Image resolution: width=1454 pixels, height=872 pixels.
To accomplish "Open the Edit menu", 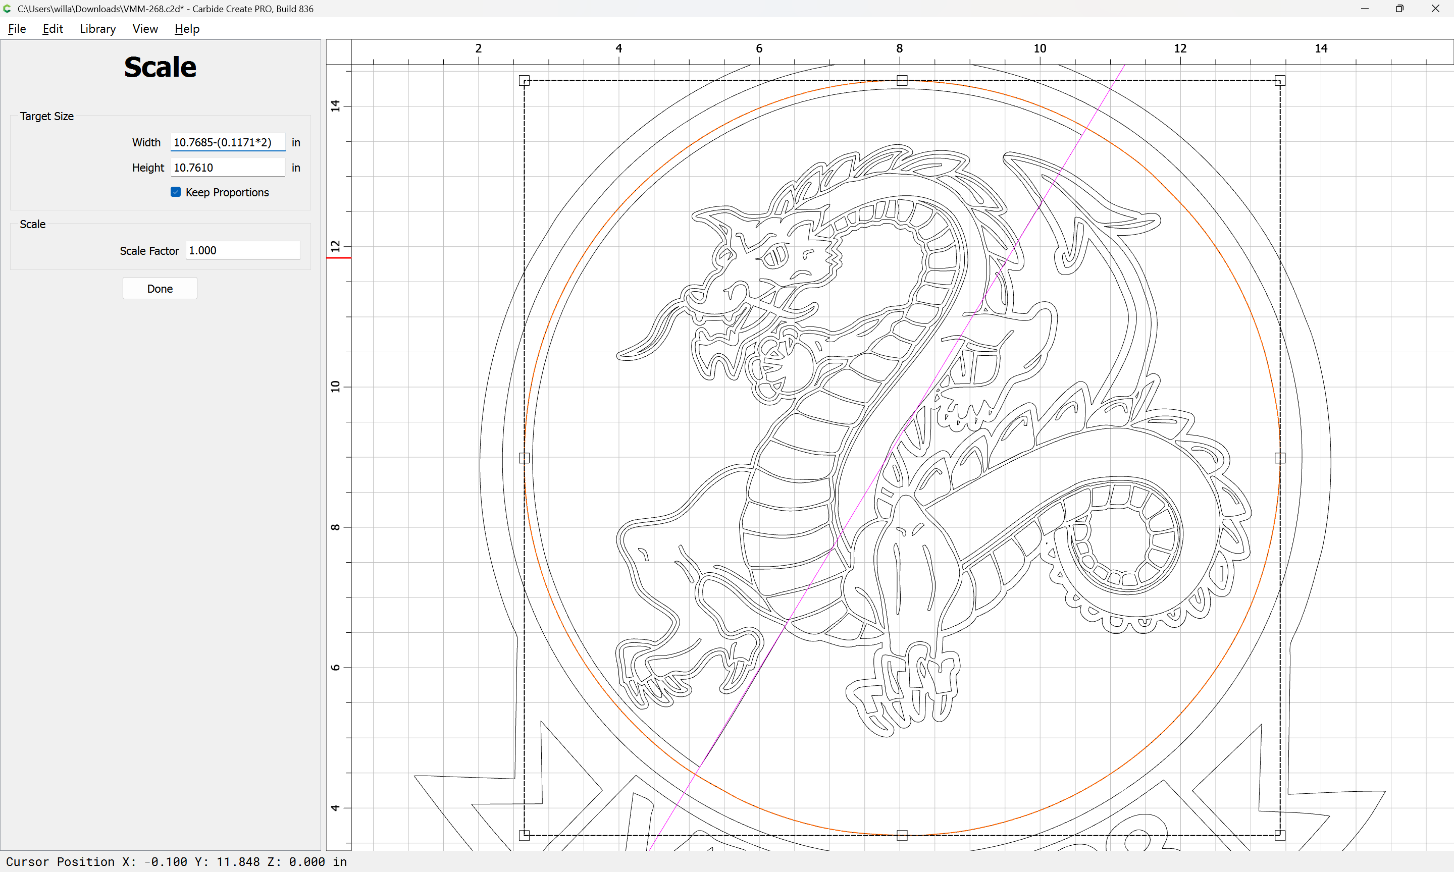I will tap(53, 29).
